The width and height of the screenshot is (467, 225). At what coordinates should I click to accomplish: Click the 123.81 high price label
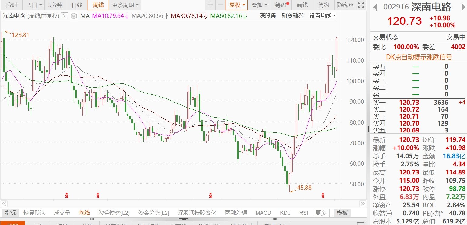tap(21, 35)
